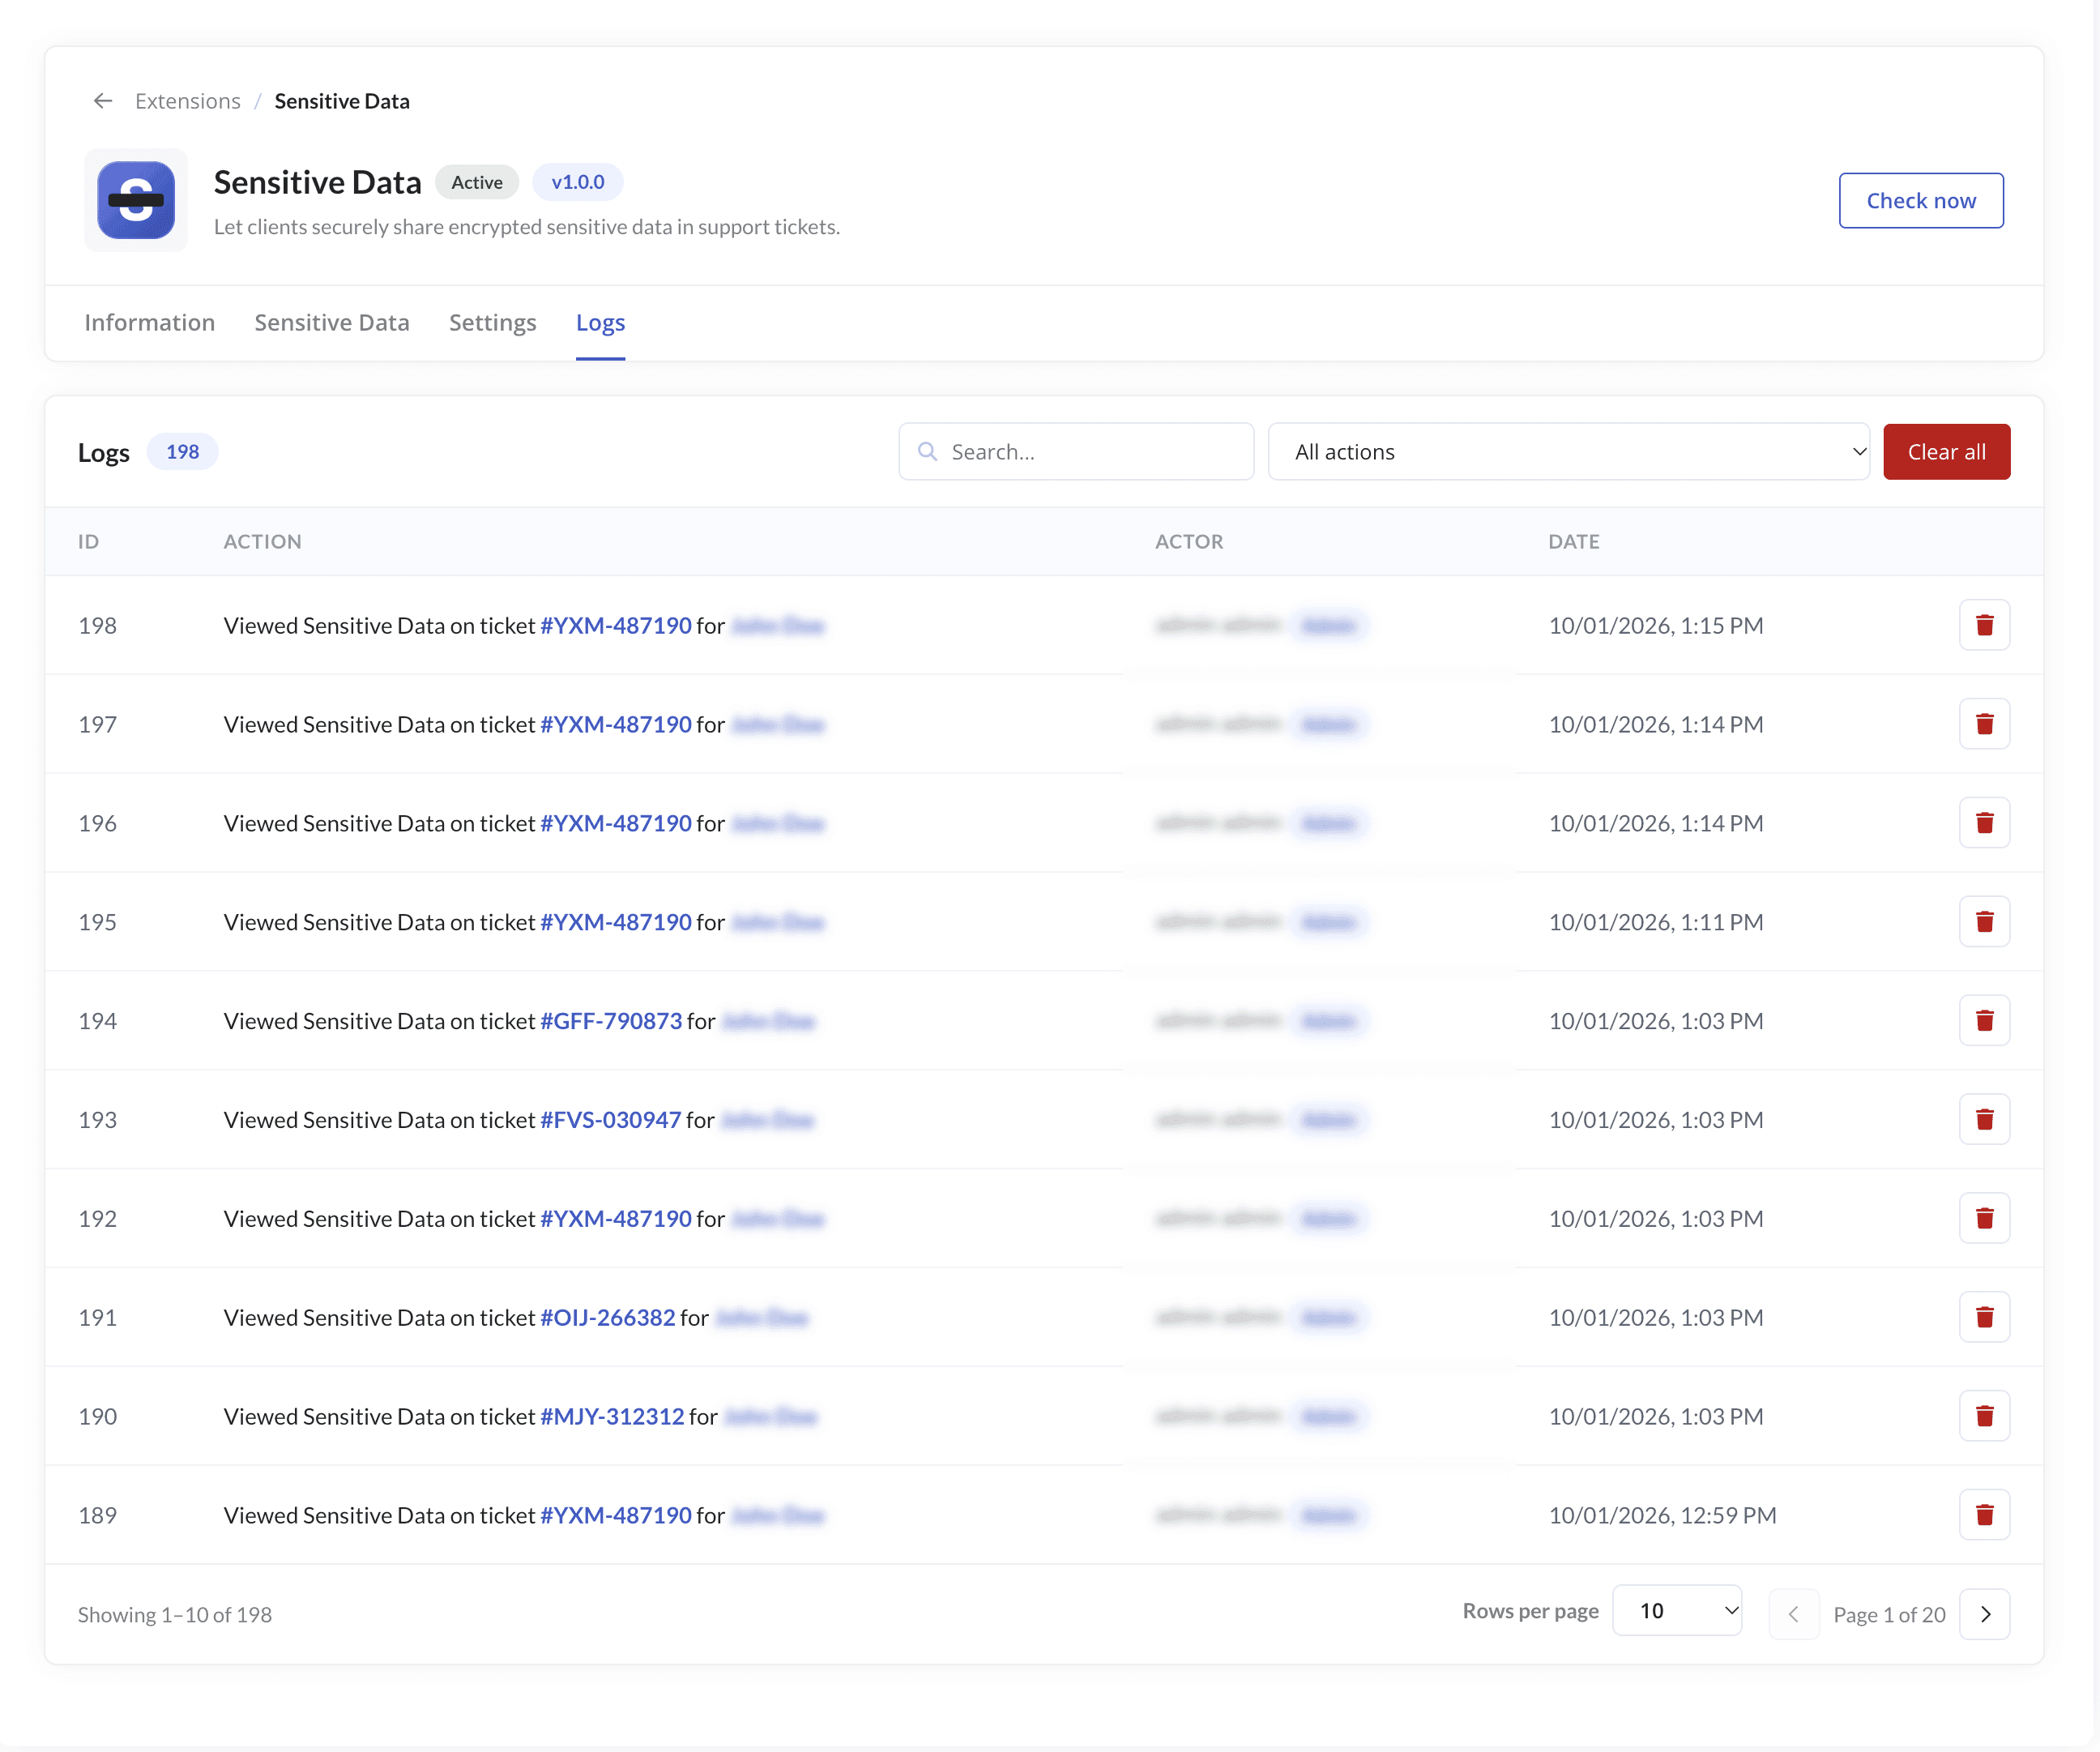The height and width of the screenshot is (1752, 2100).
Task: Click the ACTION column header
Action: click(x=262, y=542)
